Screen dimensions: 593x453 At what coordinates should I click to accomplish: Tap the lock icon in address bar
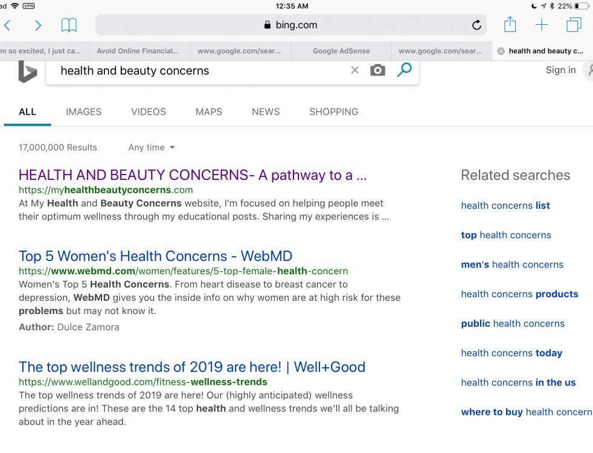point(268,25)
